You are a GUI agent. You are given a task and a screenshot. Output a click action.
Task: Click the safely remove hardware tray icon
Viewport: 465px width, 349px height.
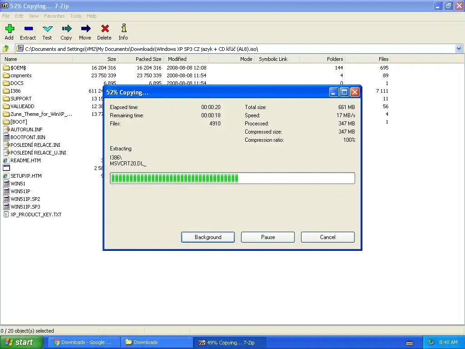(431, 342)
